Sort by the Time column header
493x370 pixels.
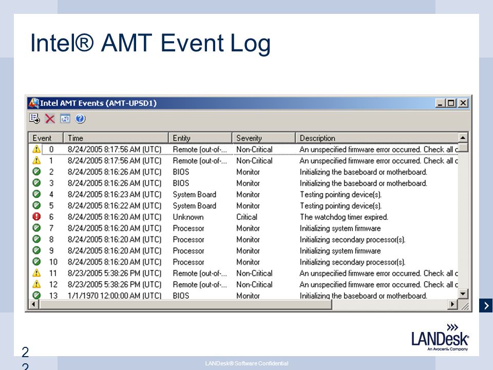pos(116,138)
